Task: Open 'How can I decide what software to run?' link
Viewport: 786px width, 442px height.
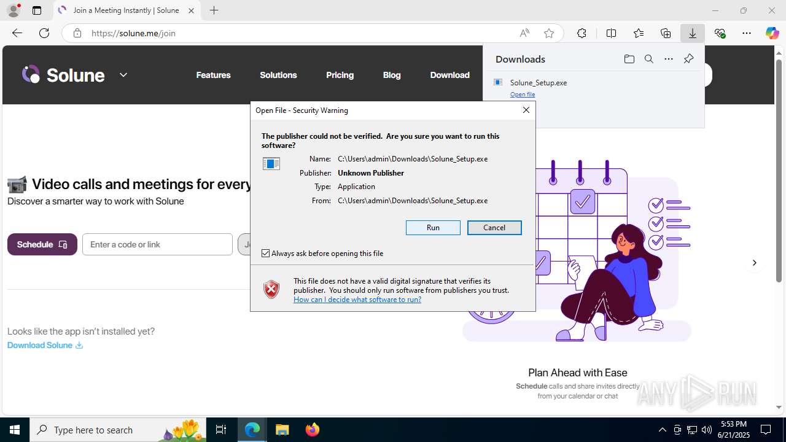Action: pos(357,300)
